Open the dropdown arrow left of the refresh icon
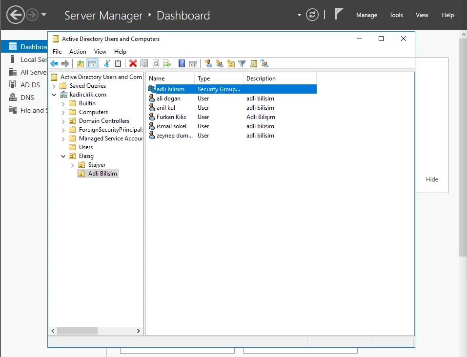Viewport: 467px width, 357px height. point(299,15)
